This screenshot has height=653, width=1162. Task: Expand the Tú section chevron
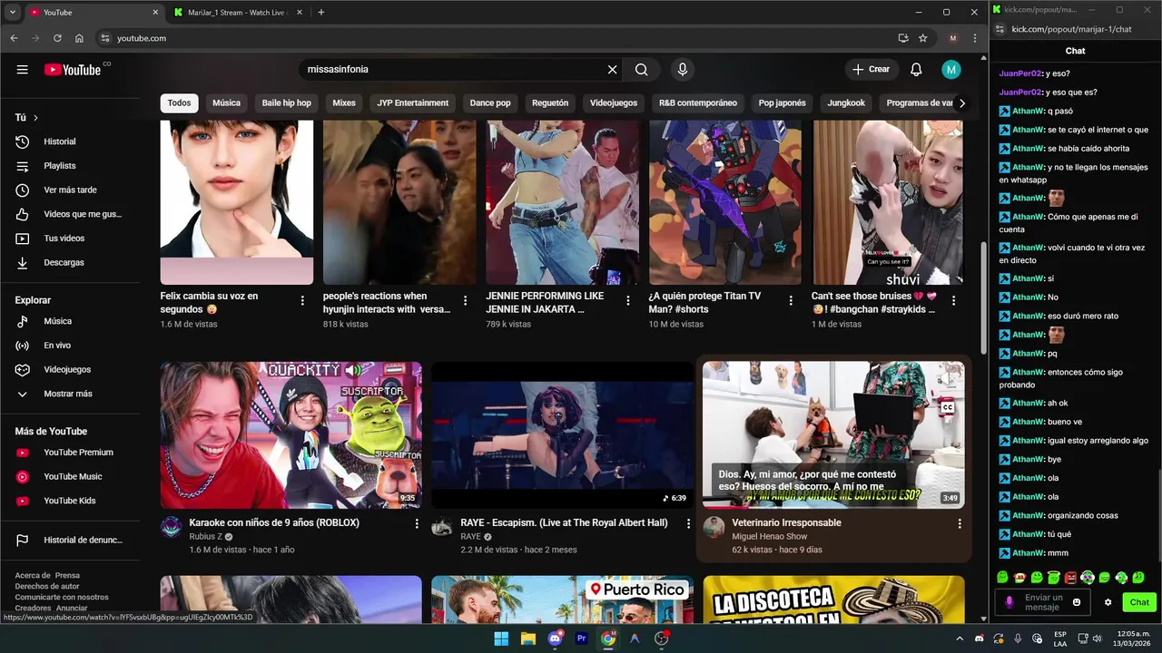coord(35,118)
